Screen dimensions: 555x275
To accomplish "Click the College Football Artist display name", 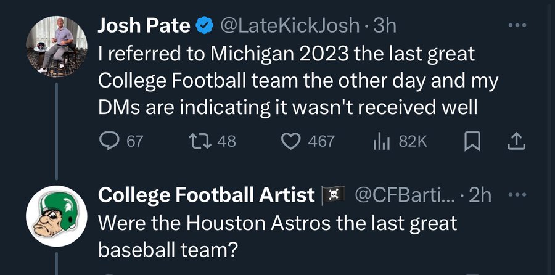I will [207, 195].
